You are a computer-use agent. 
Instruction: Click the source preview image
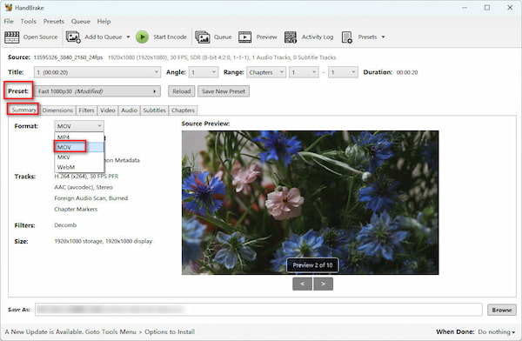click(311, 203)
